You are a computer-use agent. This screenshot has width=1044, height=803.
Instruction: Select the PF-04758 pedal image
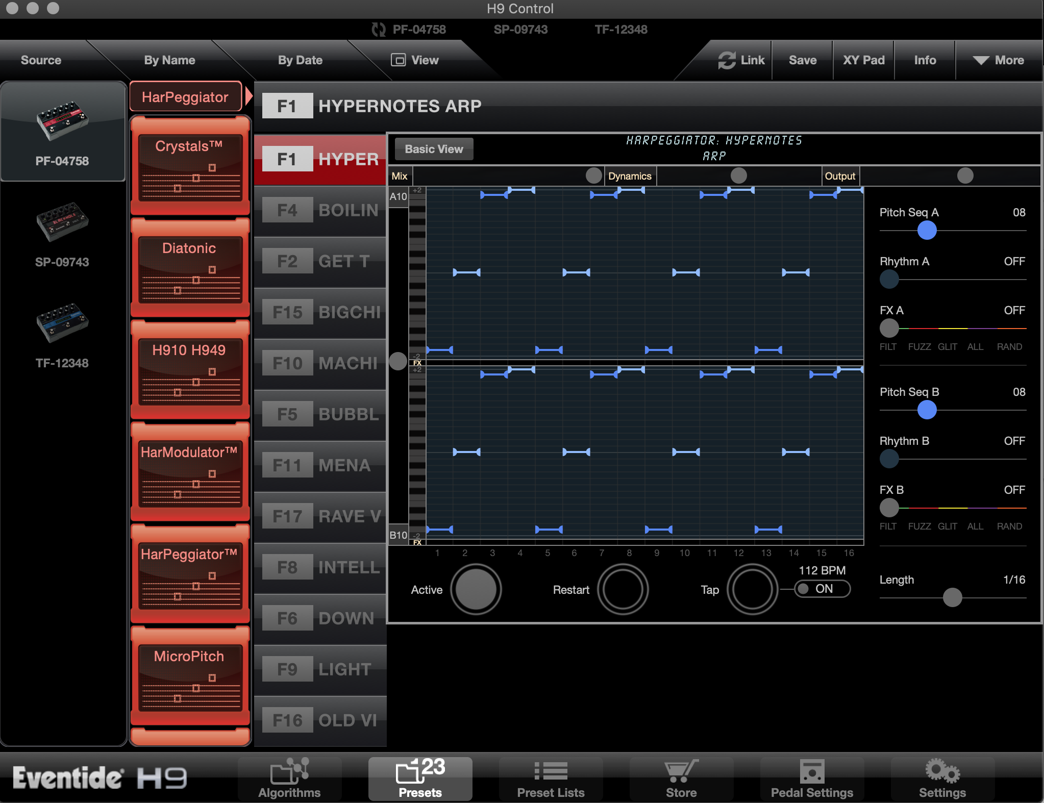click(62, 121)
